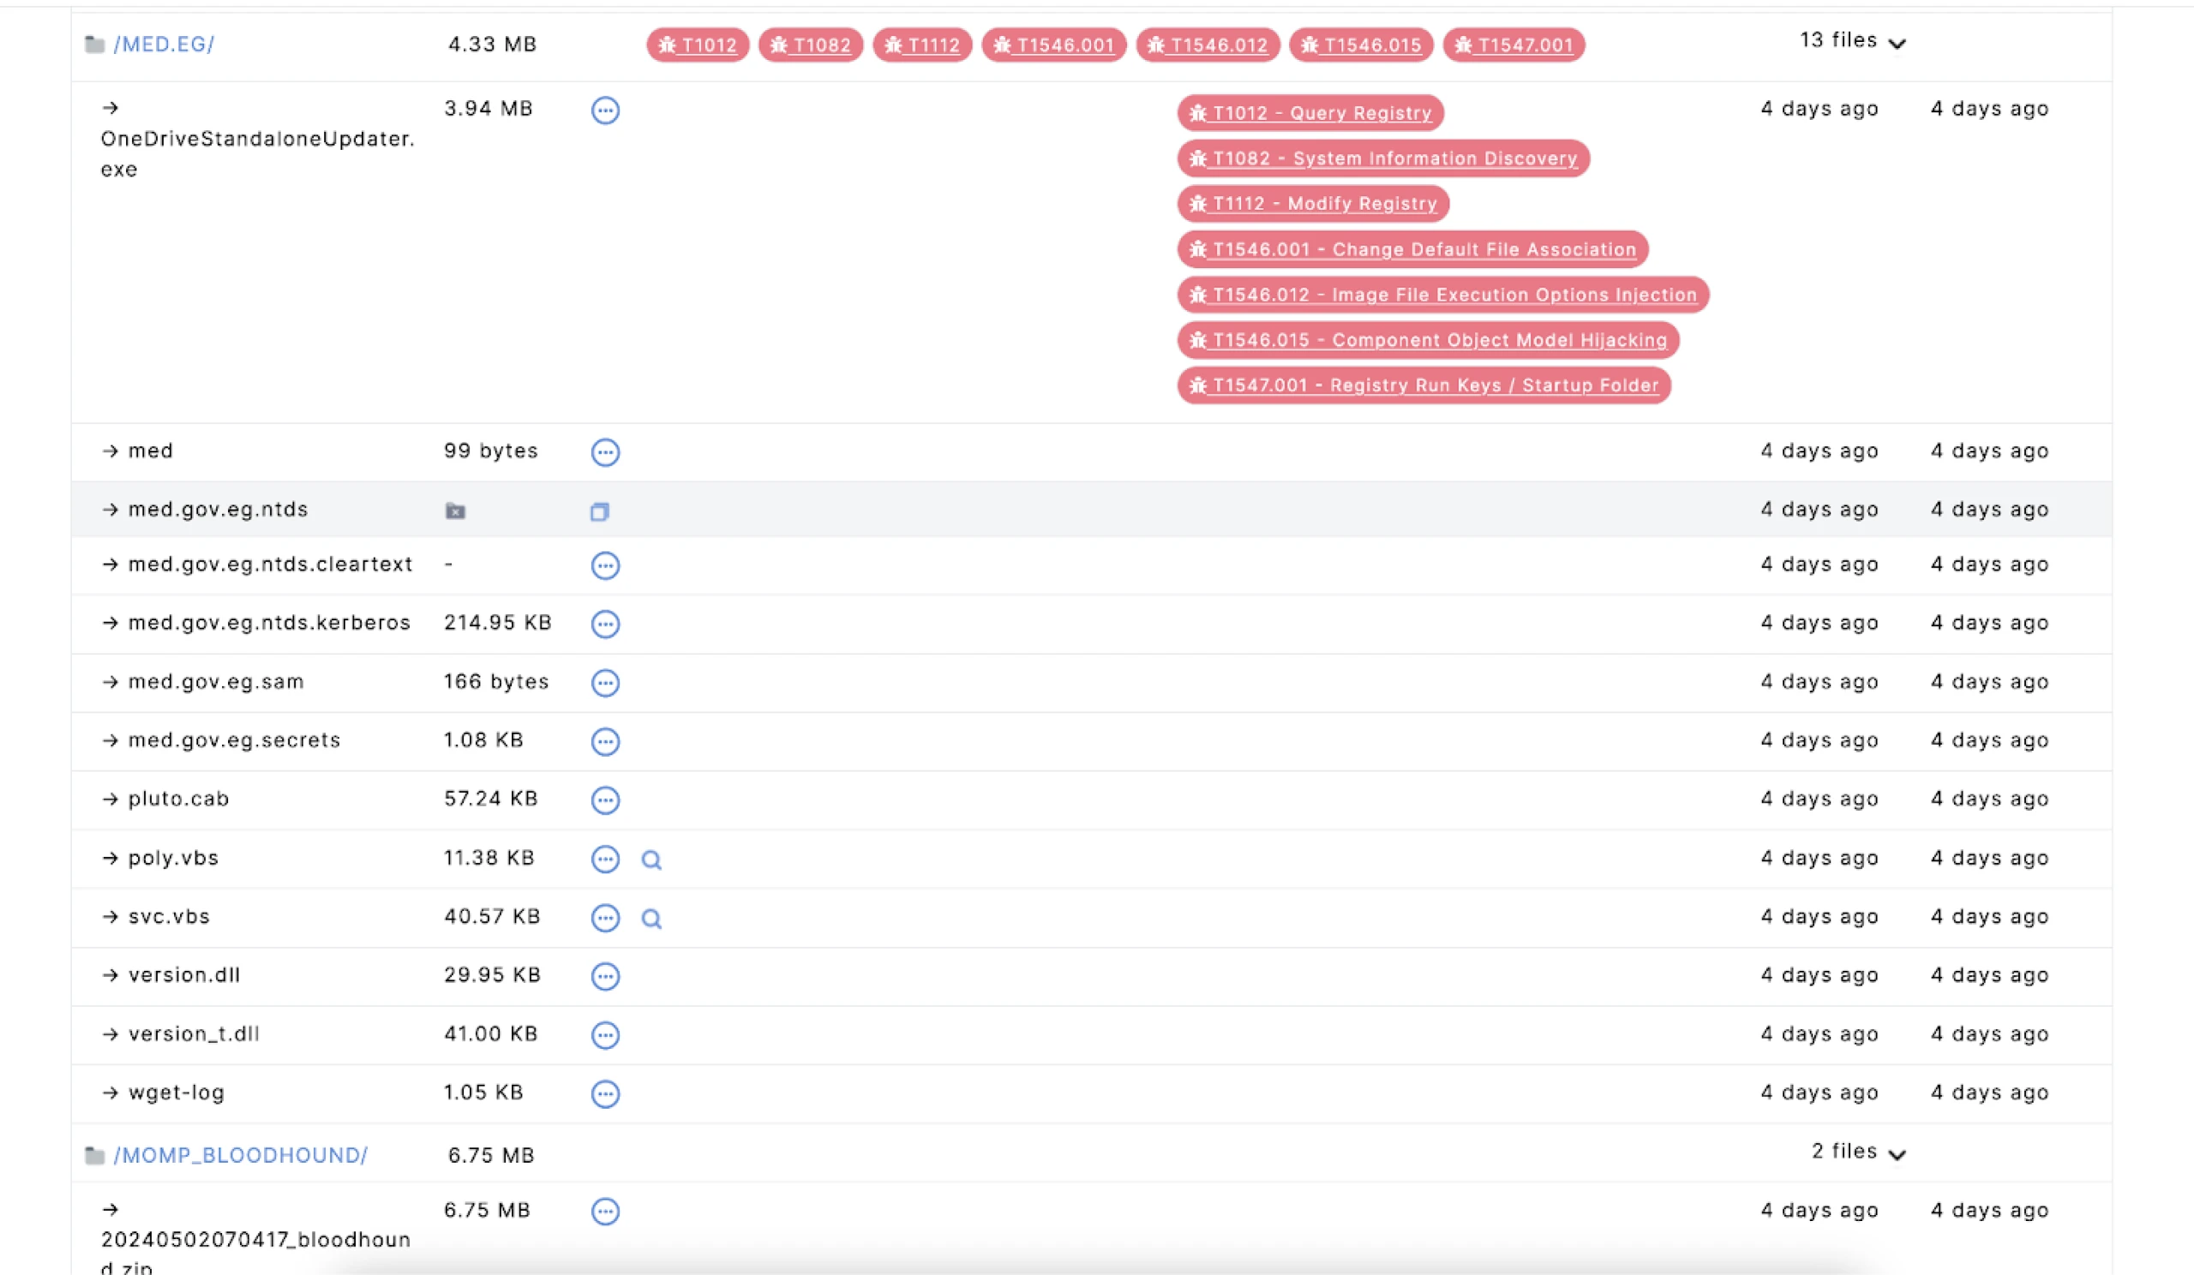This screenshot has height=1275, width=2194.
Task: Open T1112 - Modify Registry tag
Action: tap(1313, 204)
